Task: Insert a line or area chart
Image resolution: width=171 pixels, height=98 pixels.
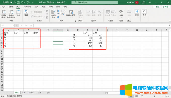Action: click(x=58, y=14)
